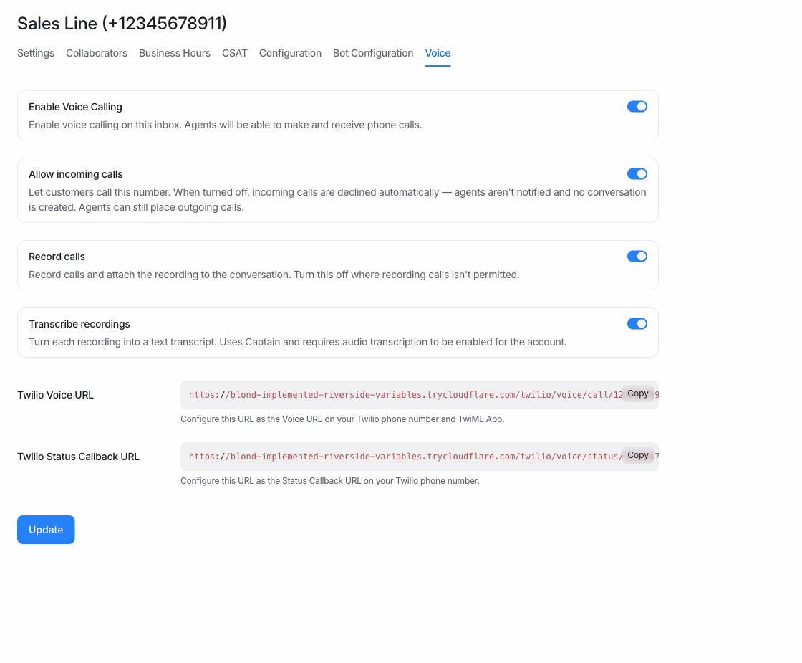Disable the Allow incoming calls switch

point(637,174)
